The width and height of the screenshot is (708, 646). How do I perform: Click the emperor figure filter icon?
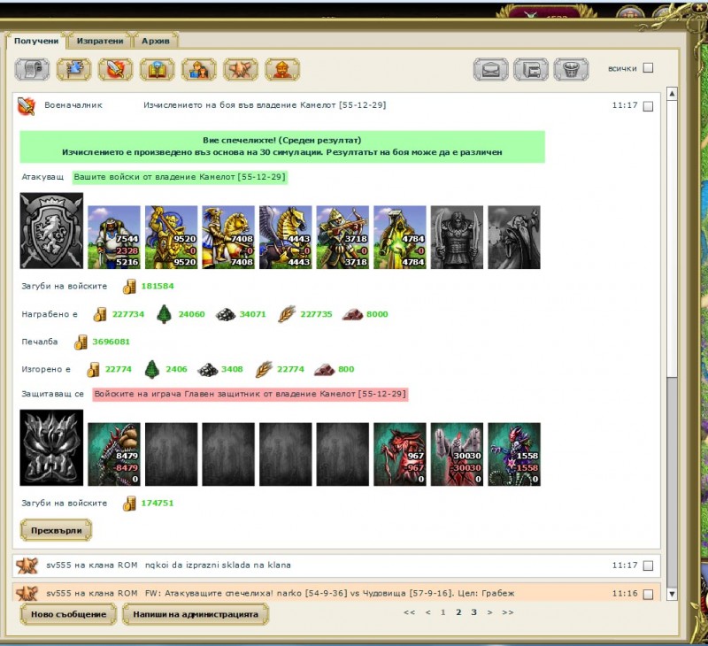[x=282, y=69]
